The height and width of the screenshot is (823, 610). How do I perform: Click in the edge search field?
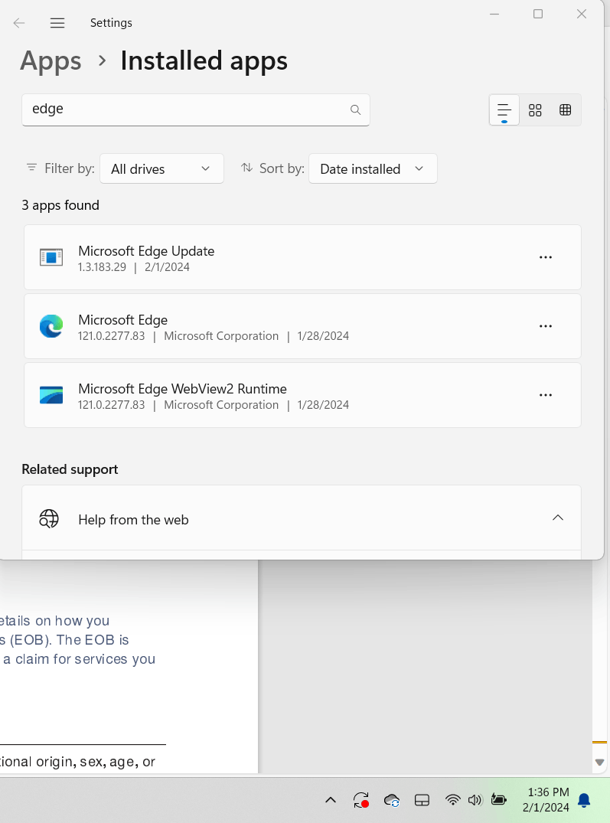click(196, 109)
